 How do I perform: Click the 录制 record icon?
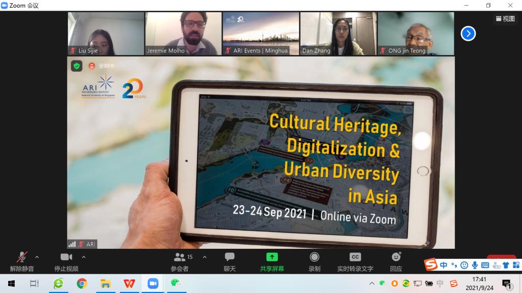pyautogui.click(x=315, y=257)
